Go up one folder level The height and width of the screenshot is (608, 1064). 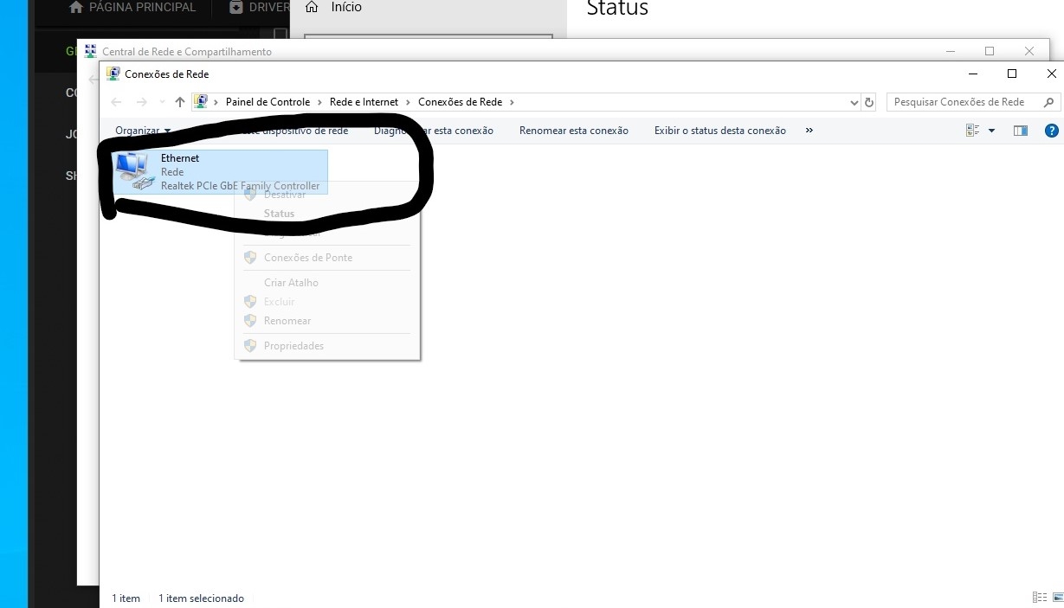pyautogui.click(x=180, y=102)
